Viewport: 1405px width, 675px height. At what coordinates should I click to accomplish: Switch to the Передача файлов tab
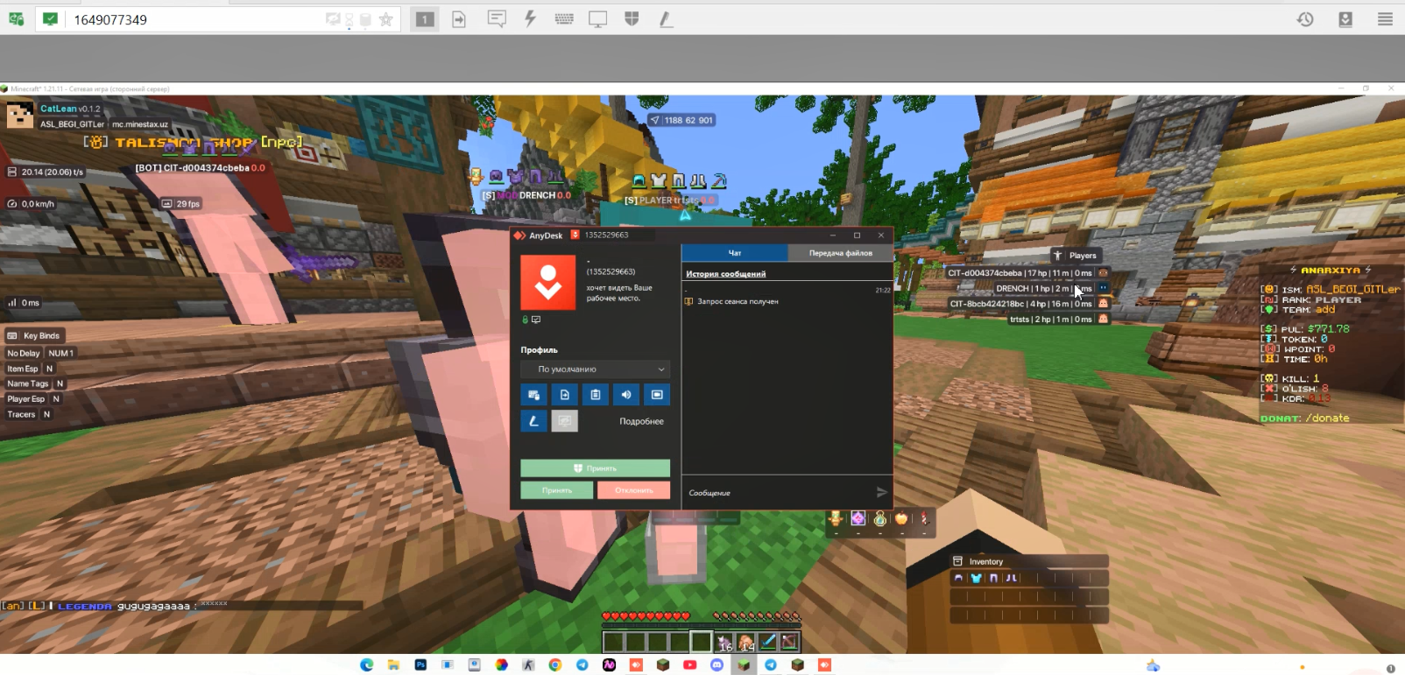pos(840,253)
